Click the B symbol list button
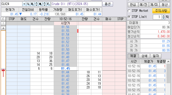Viewport: 172px width, 95px height. (32, 4)
